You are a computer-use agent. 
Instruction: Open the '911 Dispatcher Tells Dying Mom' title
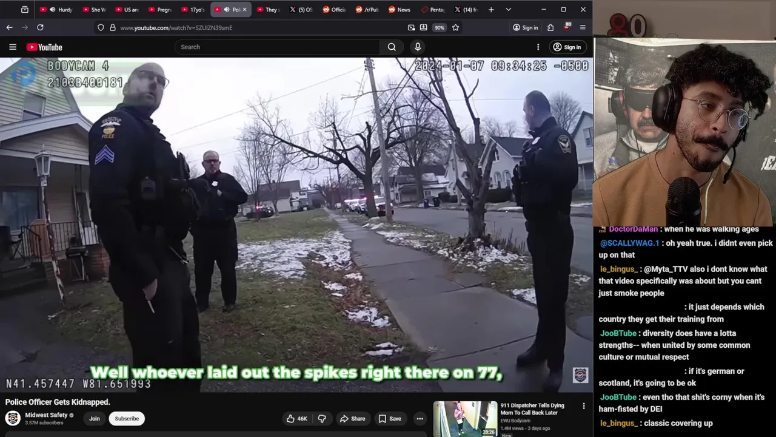pyautogui.click(x=532, y=409)
